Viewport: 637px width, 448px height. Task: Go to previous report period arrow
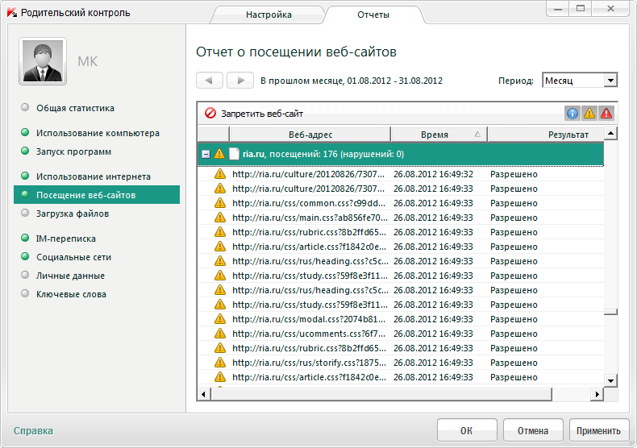[210, 81]
